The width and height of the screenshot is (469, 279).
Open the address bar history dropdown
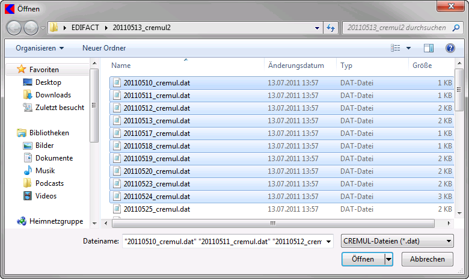(317, 28)
